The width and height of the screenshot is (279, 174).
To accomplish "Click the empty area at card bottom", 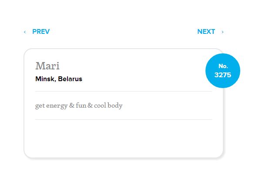I will click(124, 138).
